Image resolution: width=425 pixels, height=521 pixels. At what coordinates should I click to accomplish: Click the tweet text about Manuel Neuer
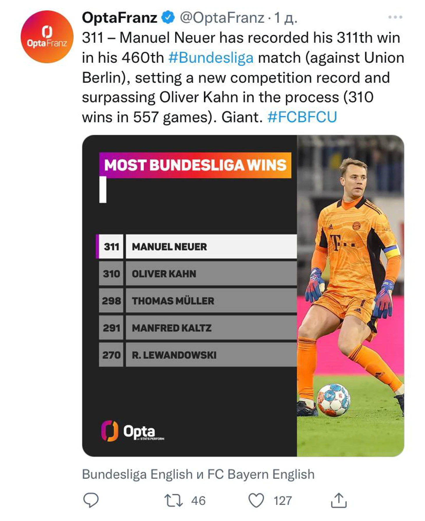pyautogui.click(x=243, y=77)
